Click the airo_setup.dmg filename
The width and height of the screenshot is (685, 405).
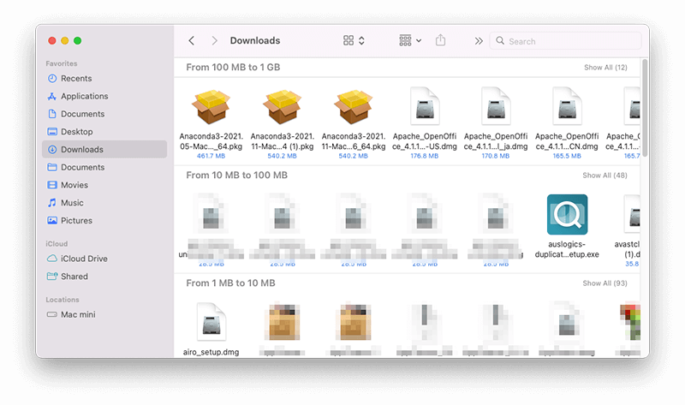(211, 352)
